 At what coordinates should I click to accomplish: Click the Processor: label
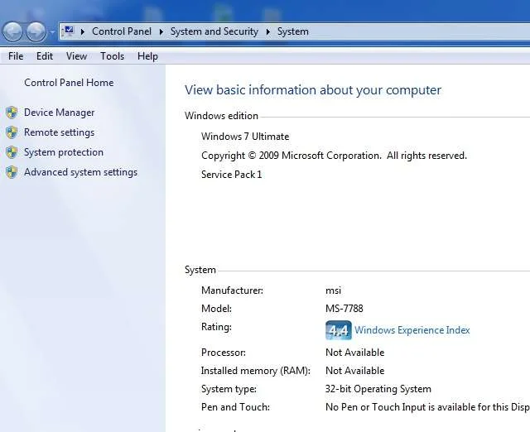[x=224, y=353]
